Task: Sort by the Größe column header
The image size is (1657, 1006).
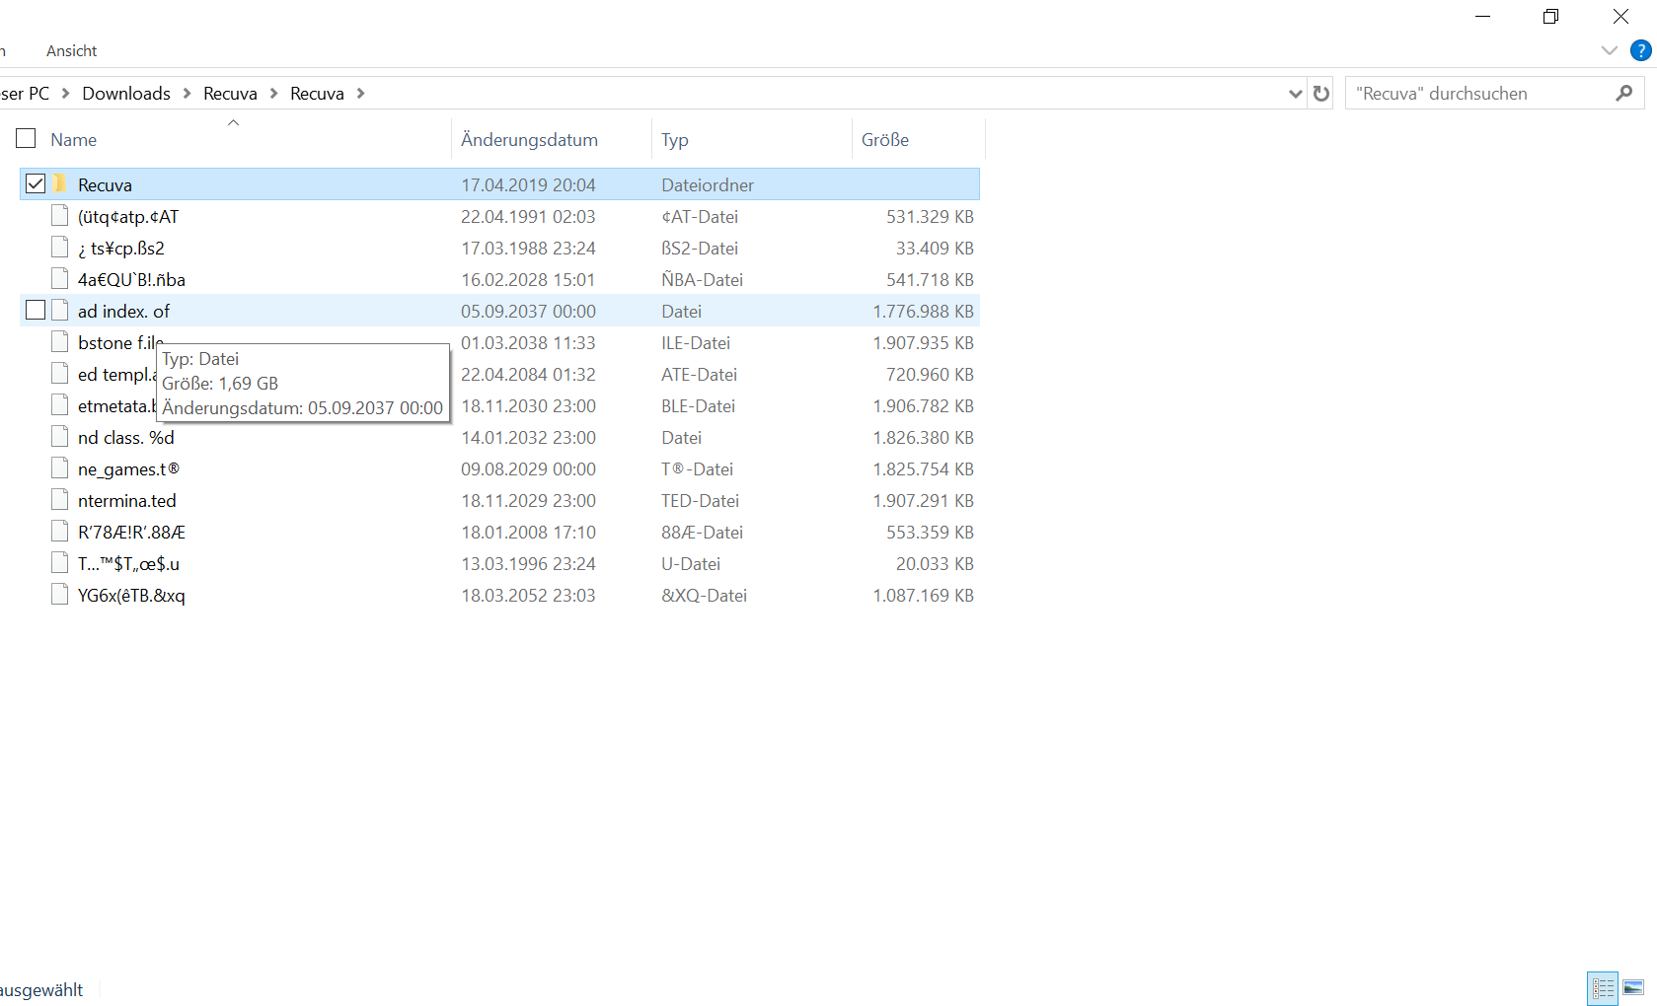Action: click(885, 140)
